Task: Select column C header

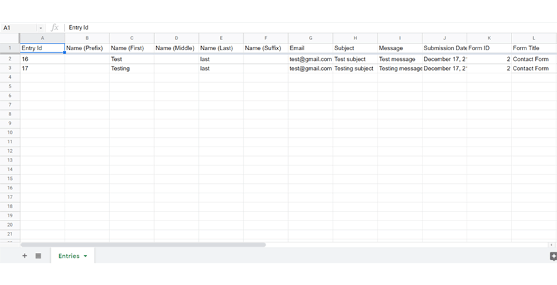Action: click(x=132, y=38)
